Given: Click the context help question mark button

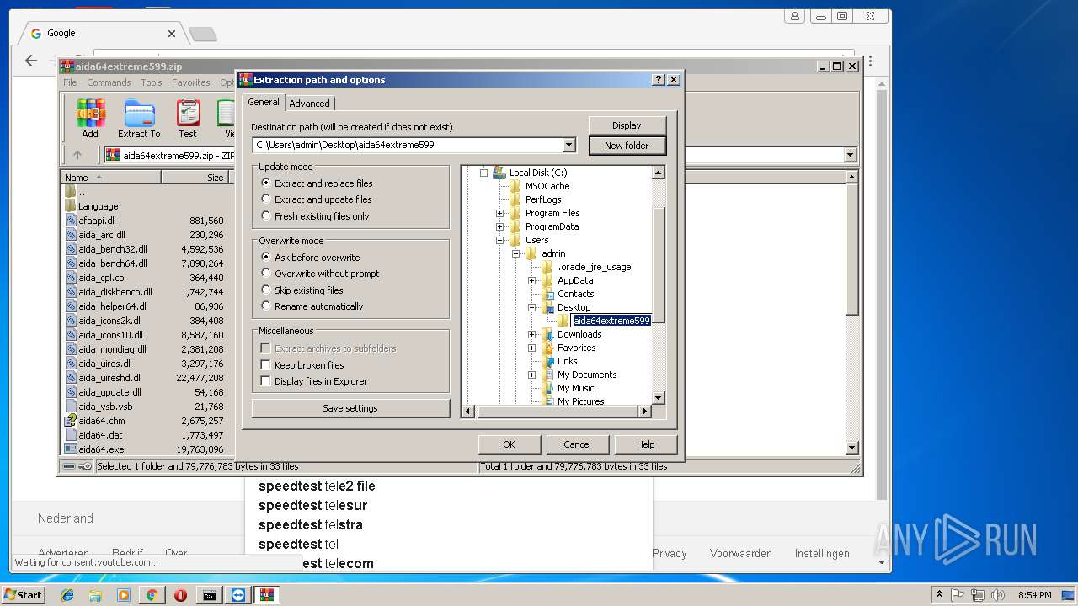Looking at the screenshot, I should click(659, 80).
